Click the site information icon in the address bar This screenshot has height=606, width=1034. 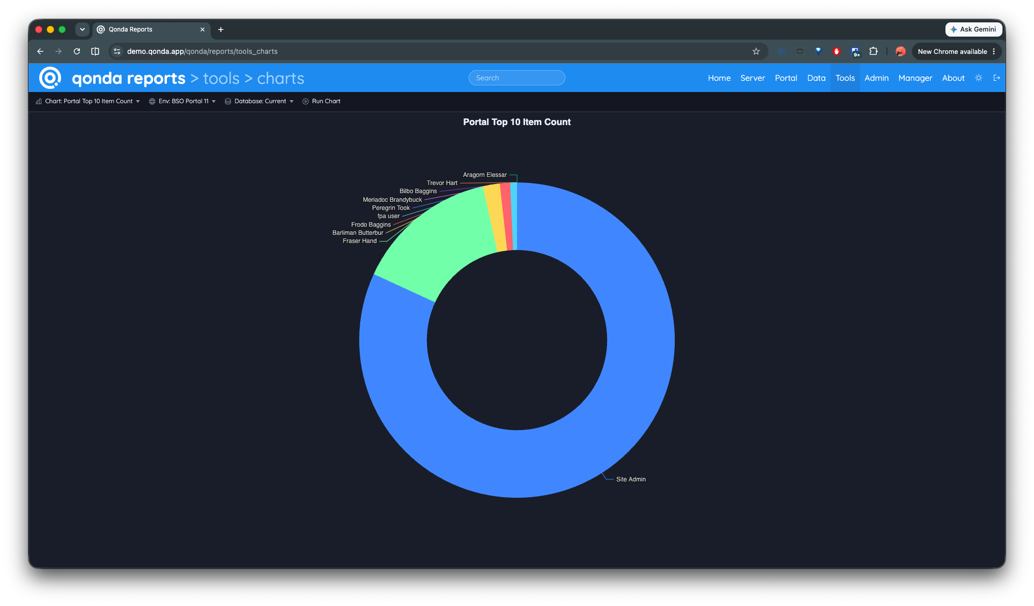pyautogui.click(x=117, y=51)
